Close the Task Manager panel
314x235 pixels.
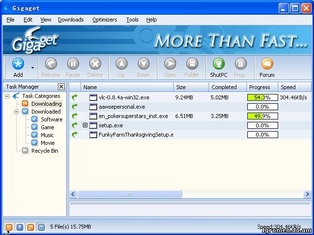61,87
